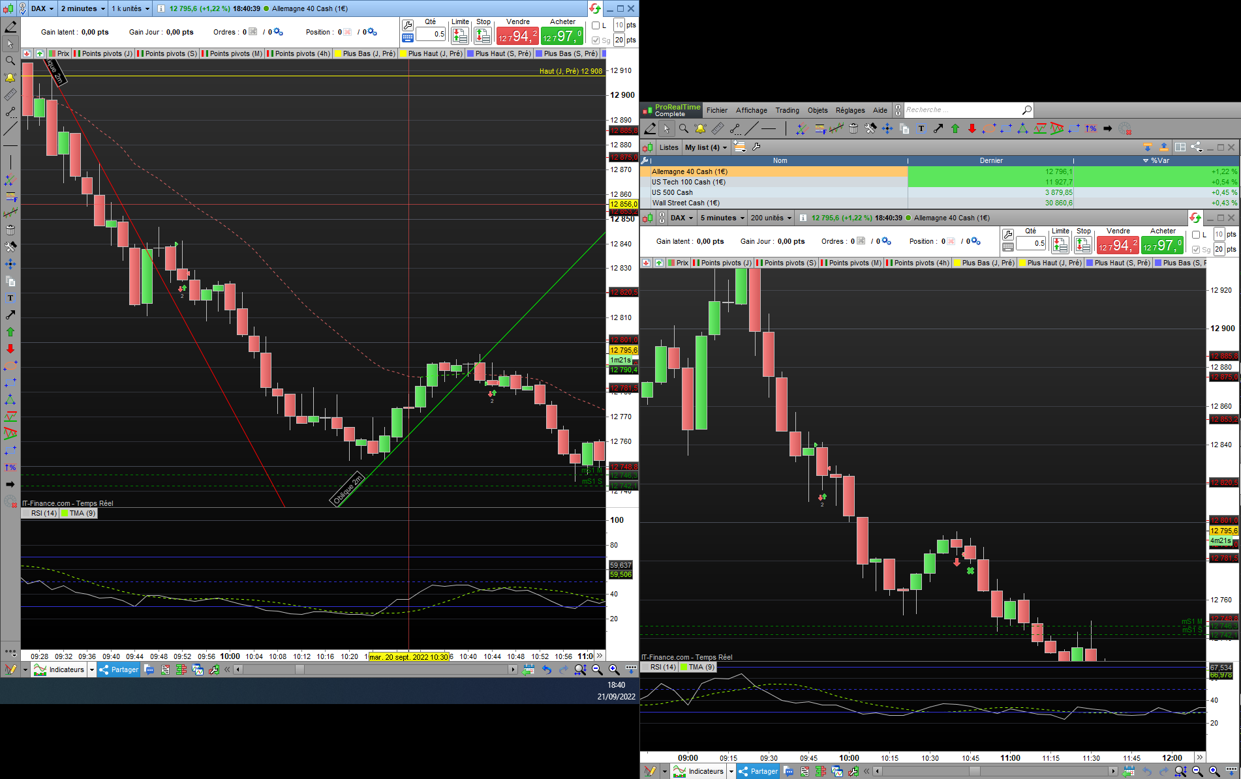Click zoom in magnifier on the 2-minute chart
The width and height of the screenshot is (1241, 779).
(x=614, y=669)
